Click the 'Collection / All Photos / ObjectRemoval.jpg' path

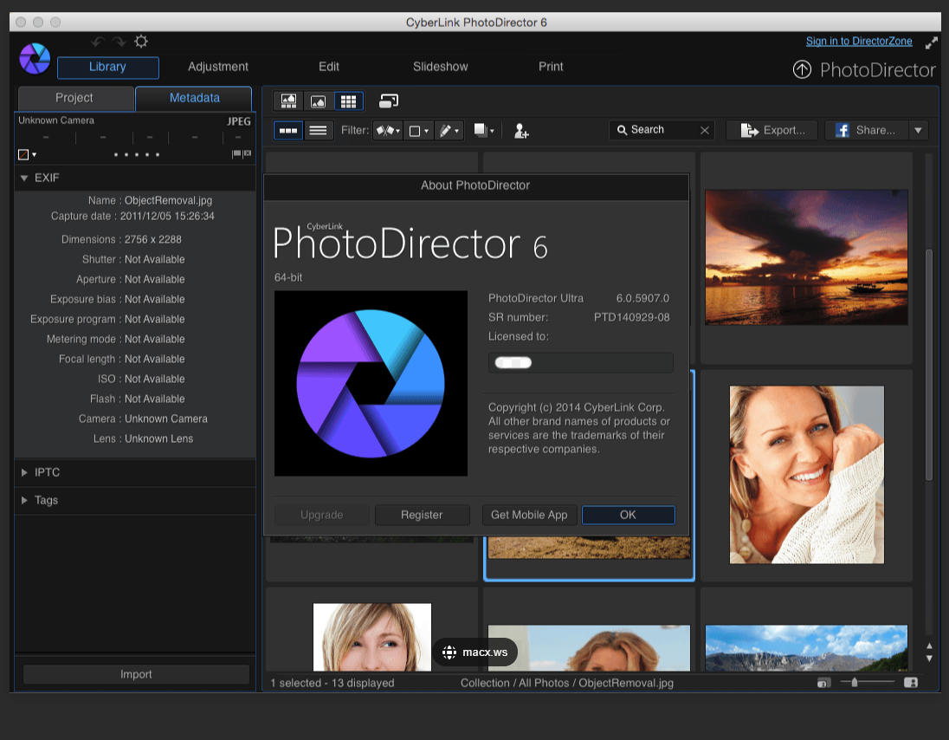[566, 683]
